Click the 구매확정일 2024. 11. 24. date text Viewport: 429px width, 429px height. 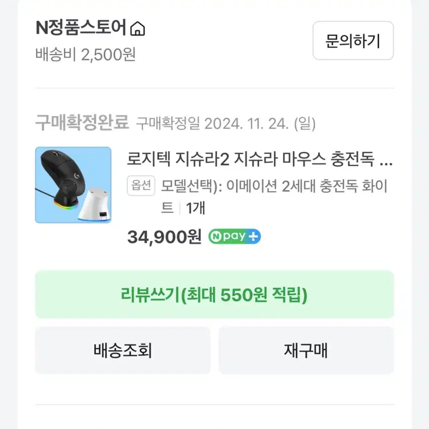pyautogui.click(x=226, y=123)
